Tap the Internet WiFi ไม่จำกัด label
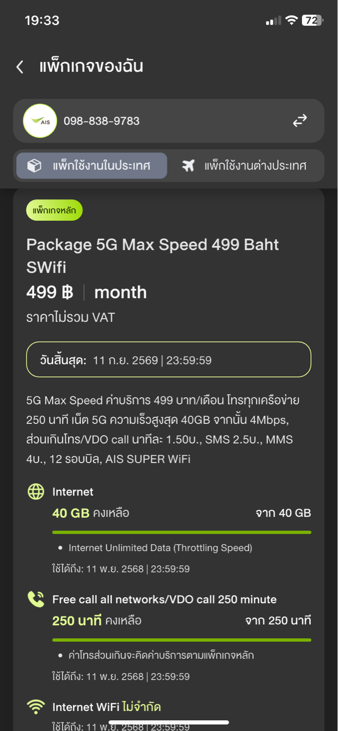Screen dimensions: 338x731 pyautogui.click(x=107, y=707)
